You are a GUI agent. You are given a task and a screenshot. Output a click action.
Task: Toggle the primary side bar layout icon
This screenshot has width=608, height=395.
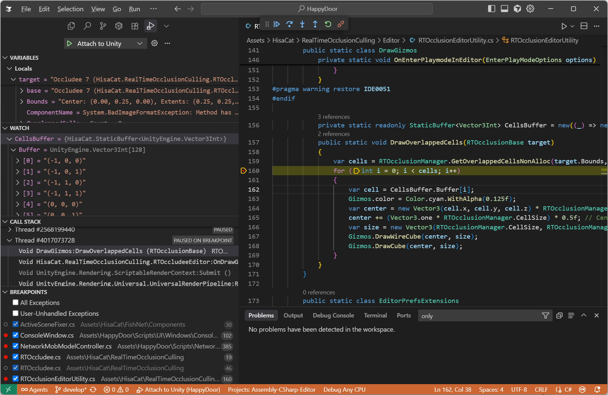pos(491,9)
